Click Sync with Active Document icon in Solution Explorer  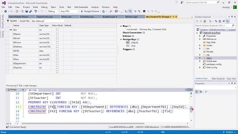216,21
